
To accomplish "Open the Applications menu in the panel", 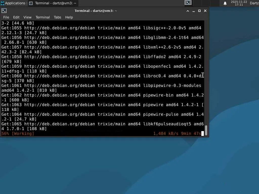I will (x=14, y=3).
